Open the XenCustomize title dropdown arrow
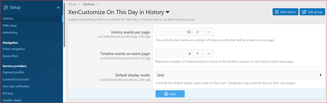This screenshot has height=103, width=327. click(168, 12)
